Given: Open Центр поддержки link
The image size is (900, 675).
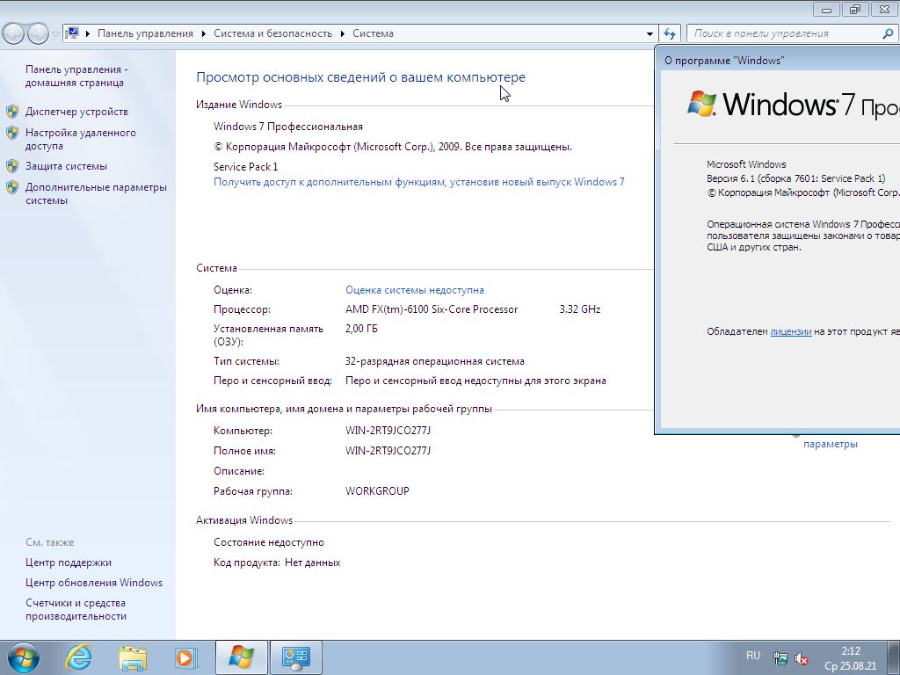Looking at the screenshot, I should 69,562.
